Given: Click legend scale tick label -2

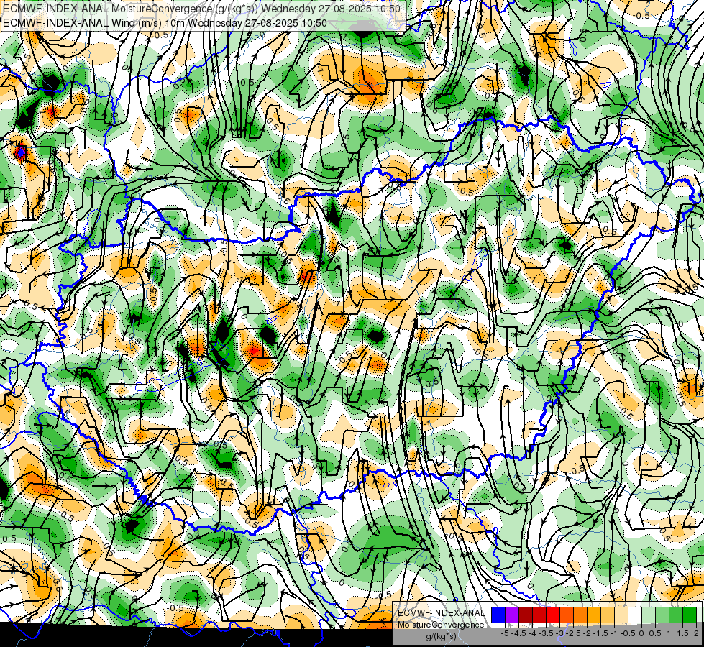Looking at the screenshot, I should (587, 633).
